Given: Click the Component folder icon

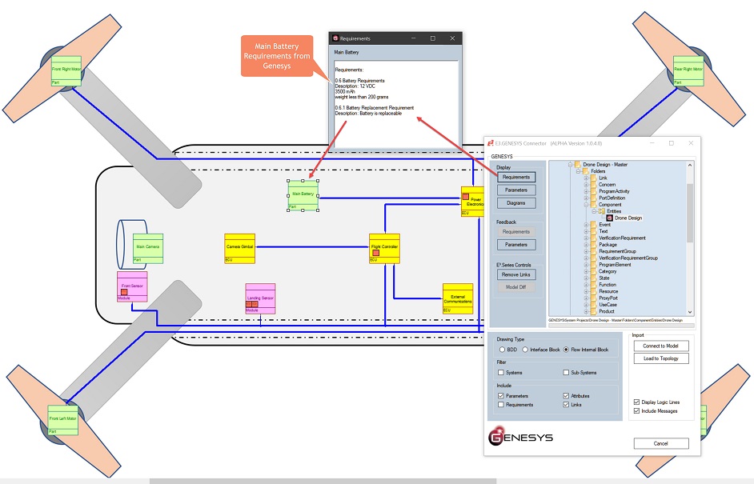Looking at the screenshot, I should tap(593, 204).
